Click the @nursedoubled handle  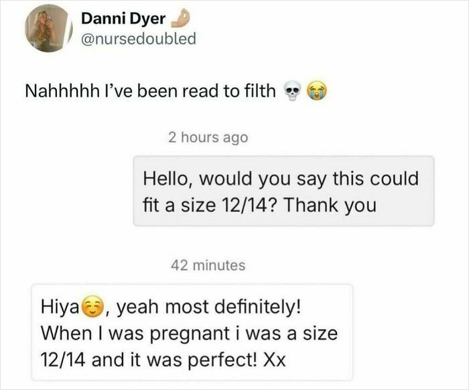point(139,38)
